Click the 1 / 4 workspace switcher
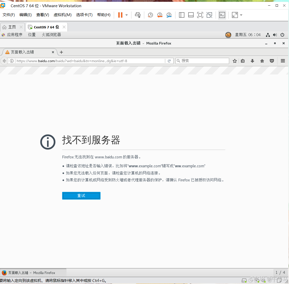 click(280, 272)
